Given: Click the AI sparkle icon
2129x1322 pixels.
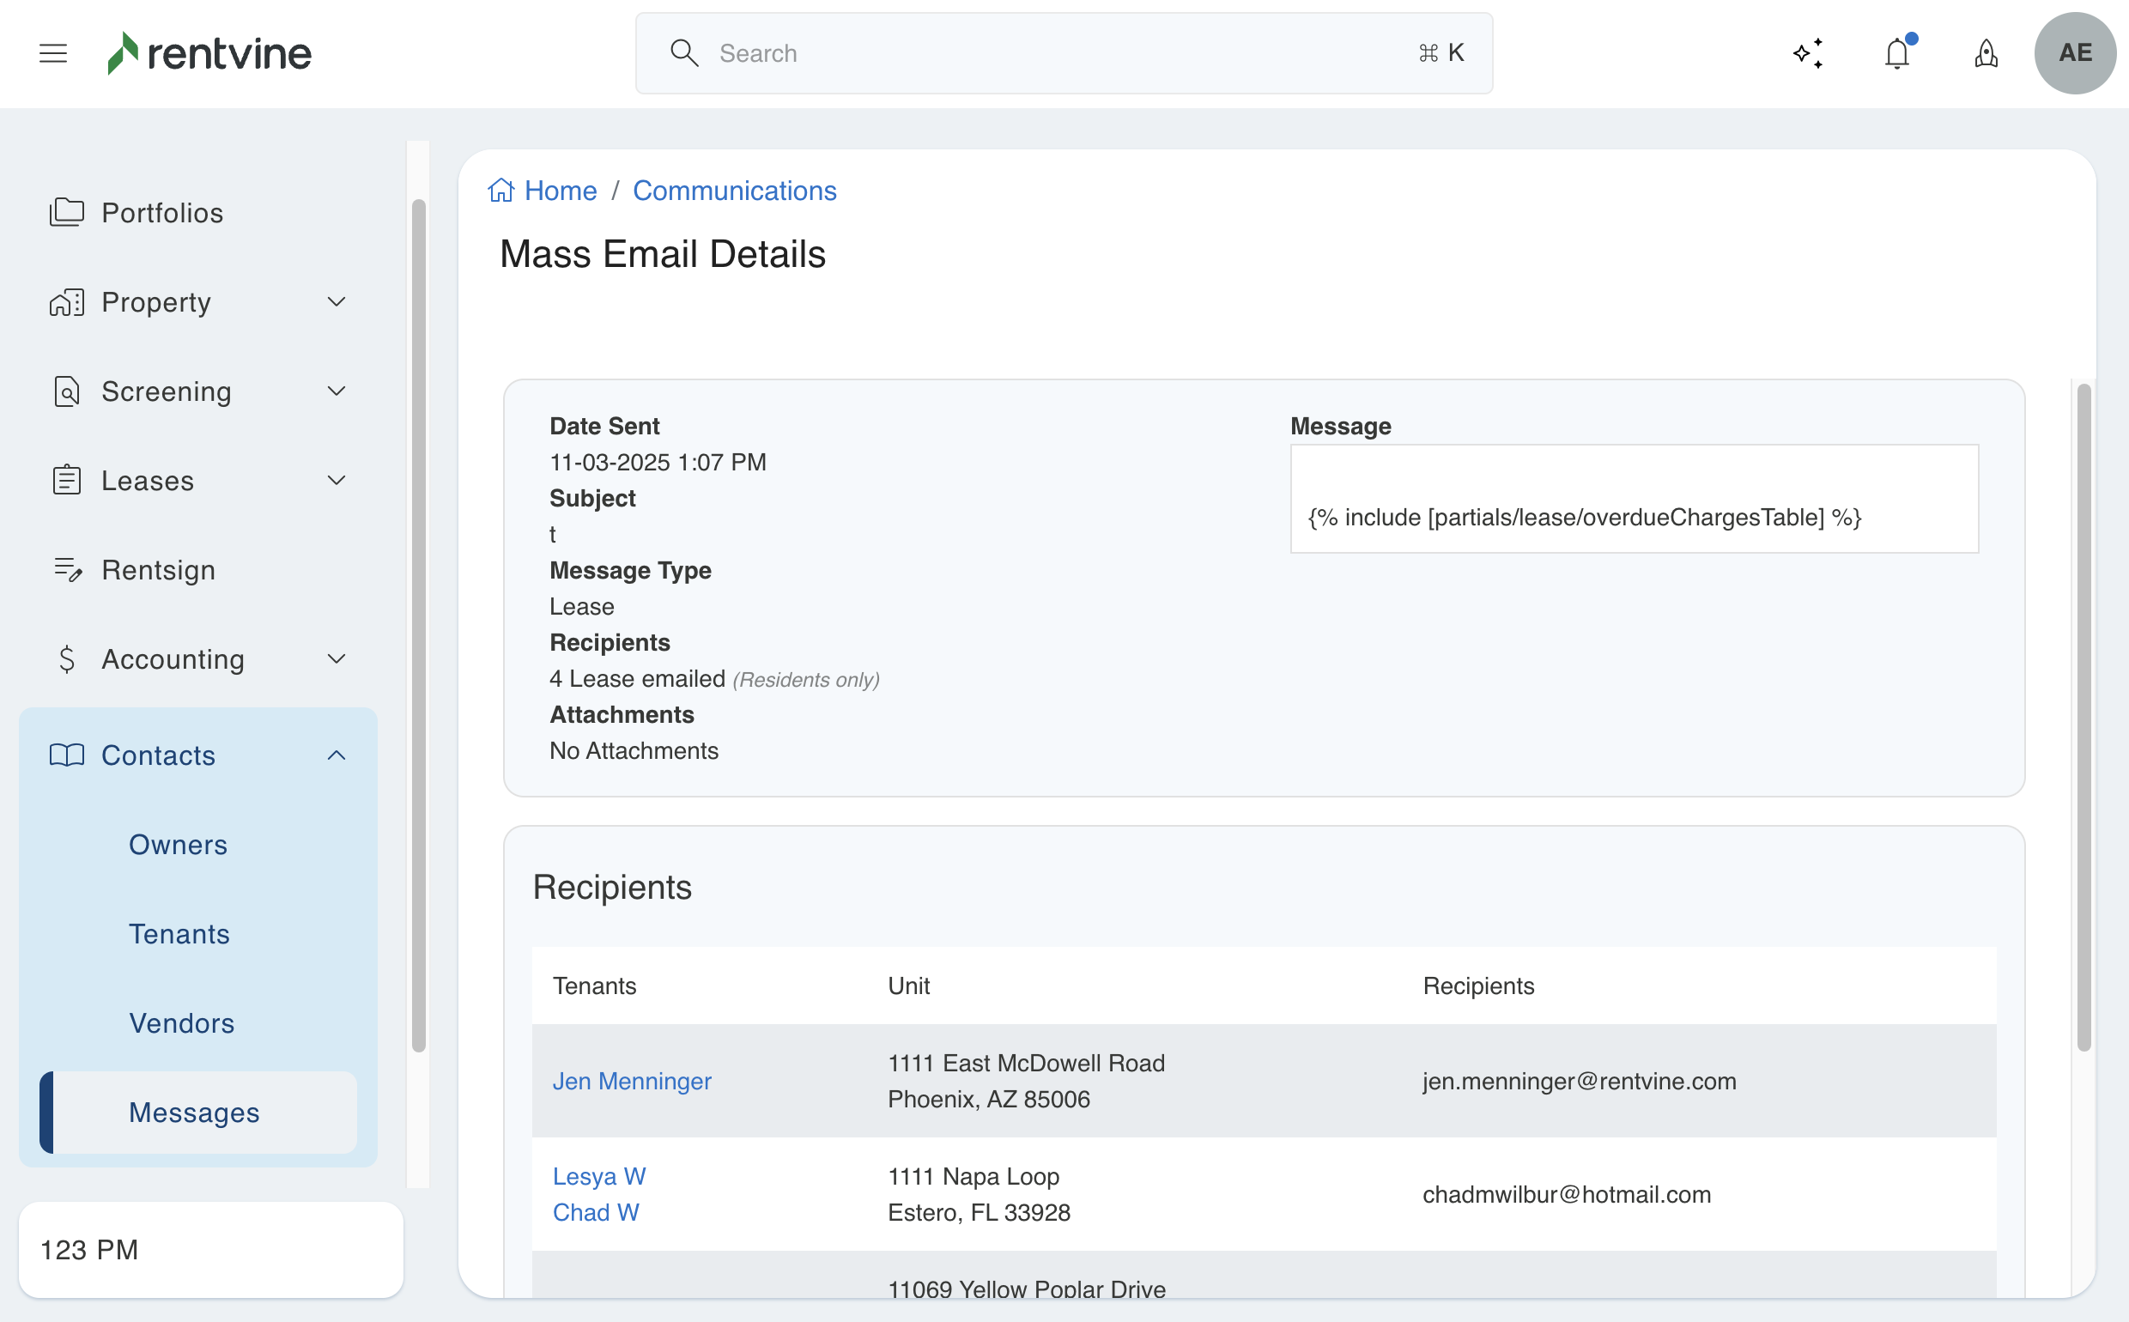Looking at the screenshot, I should click(1807, 53).
